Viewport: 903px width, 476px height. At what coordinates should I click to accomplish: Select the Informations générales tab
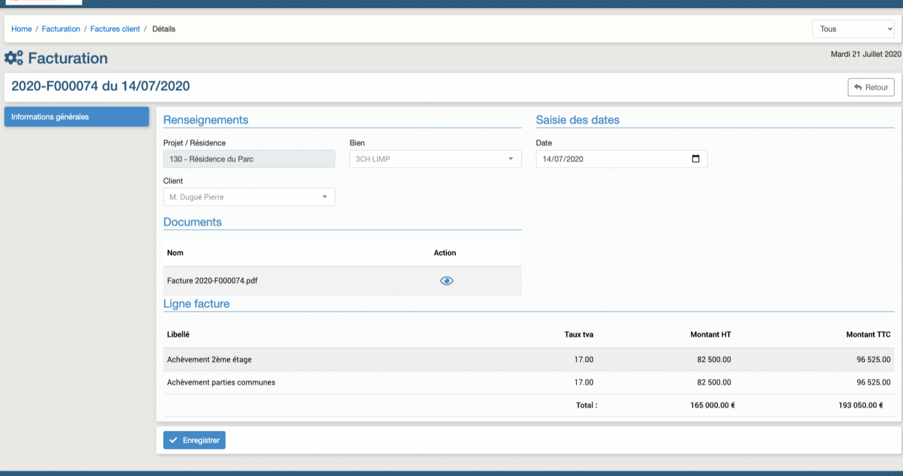click(77, 117)
